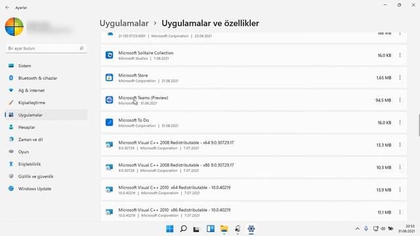The image size is (420, 236).
Task: Open options for Visual C++ 2010 x64 Redistributable
Action: [400, 189]
